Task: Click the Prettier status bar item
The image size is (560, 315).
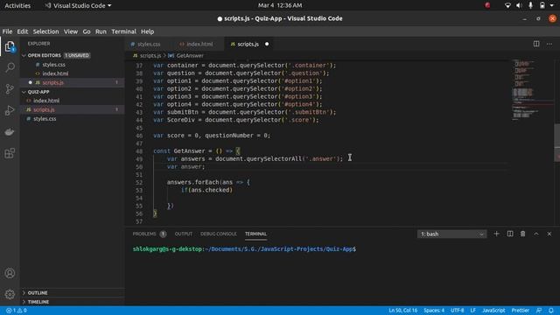Action: coord(521,311)
